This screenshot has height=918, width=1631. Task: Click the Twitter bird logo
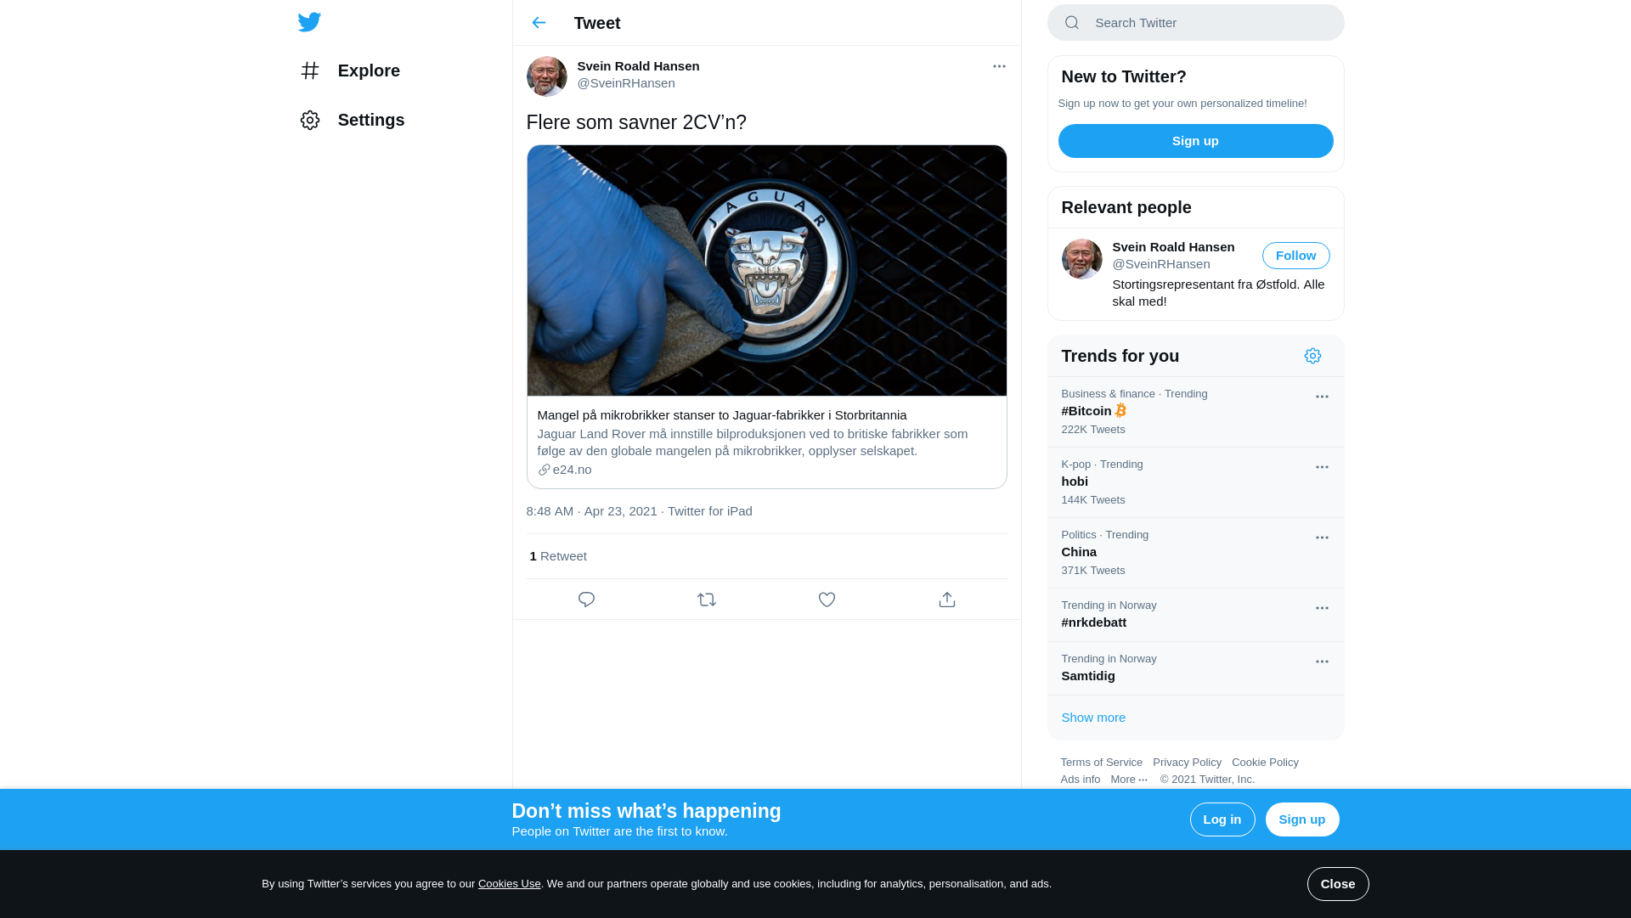309,22
